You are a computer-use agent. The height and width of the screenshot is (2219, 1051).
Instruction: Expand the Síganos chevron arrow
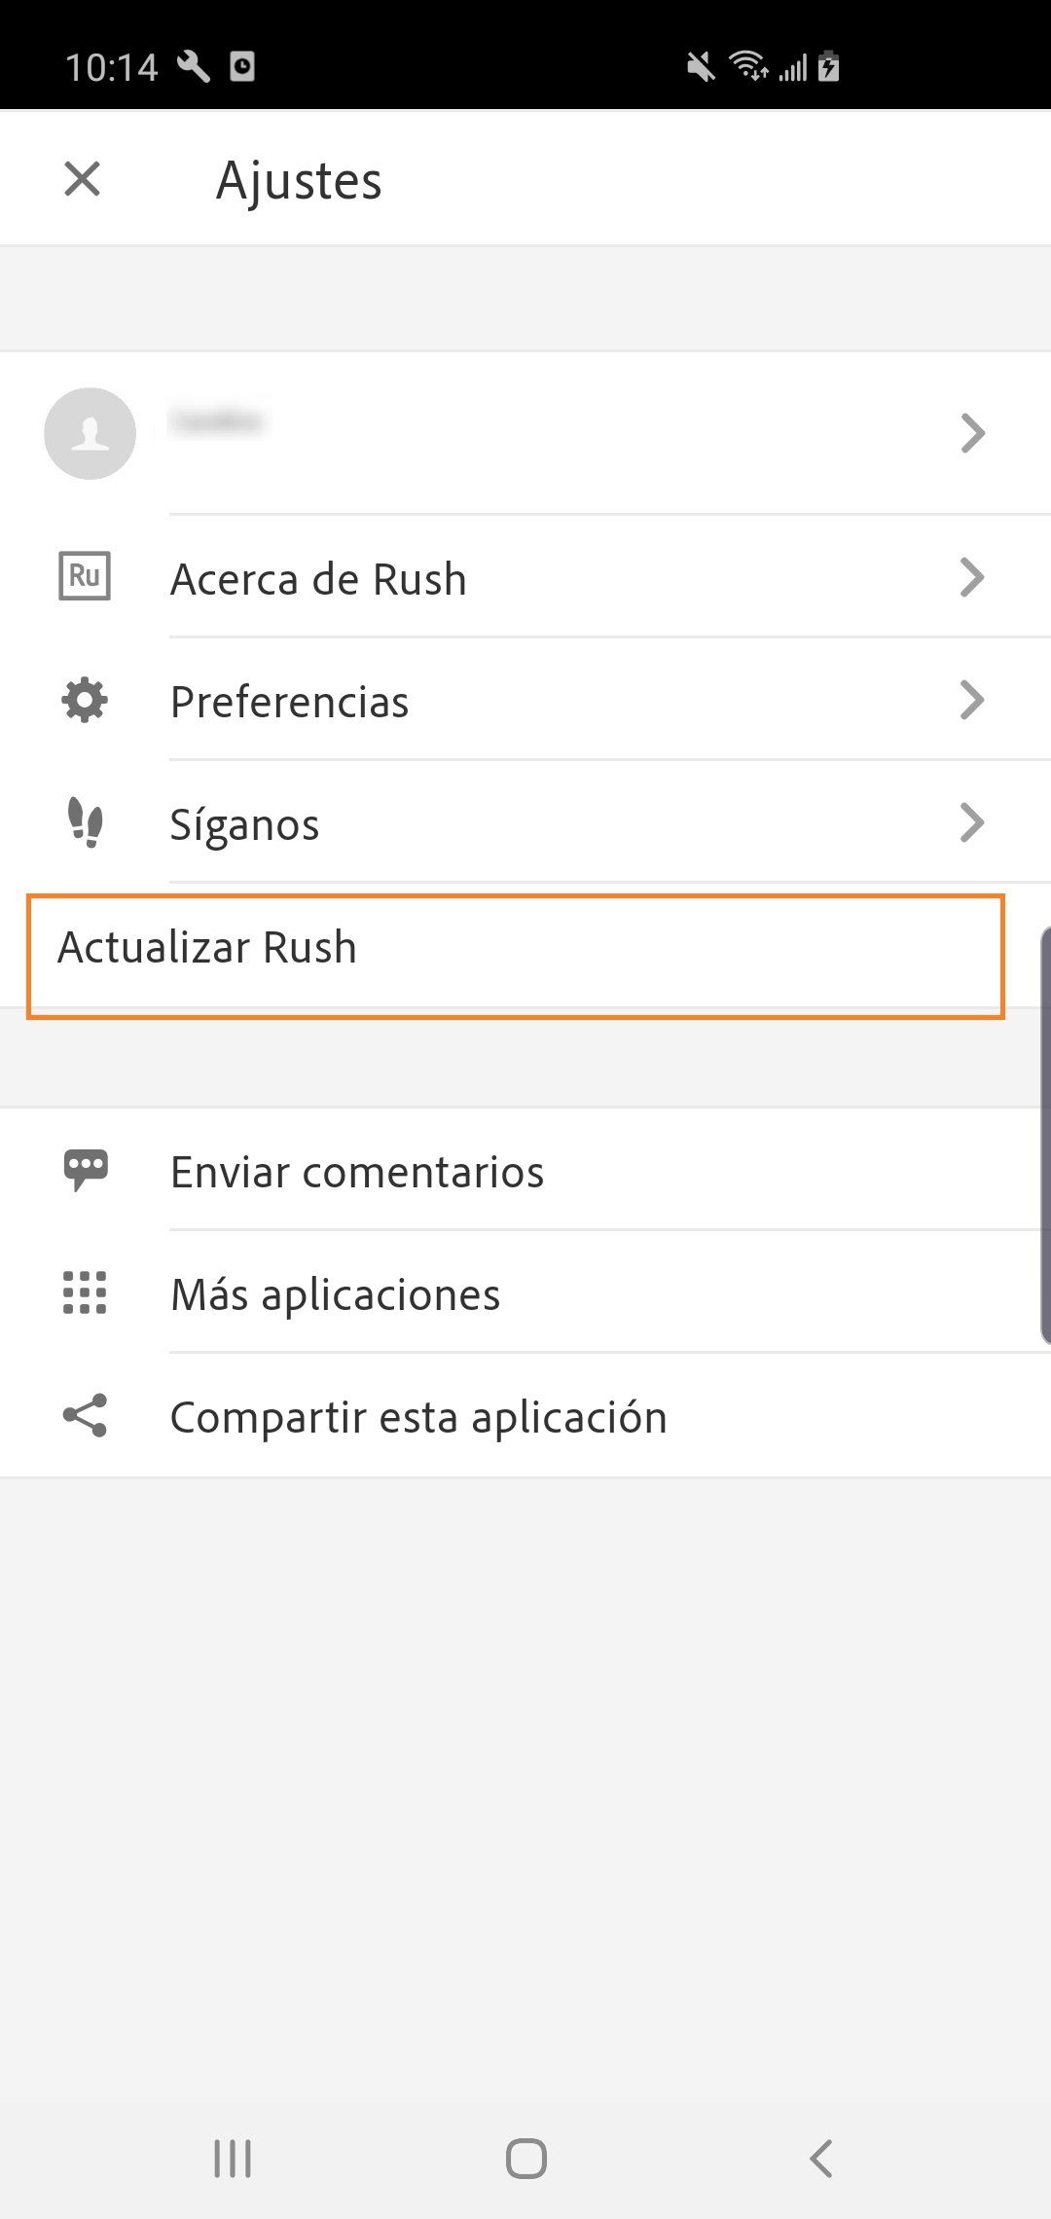click(x=972, y=823)
